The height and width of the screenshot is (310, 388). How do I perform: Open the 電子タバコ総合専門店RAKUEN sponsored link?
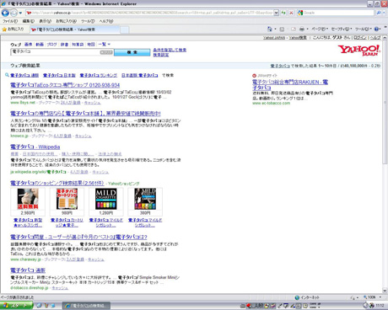pos(290,84)
